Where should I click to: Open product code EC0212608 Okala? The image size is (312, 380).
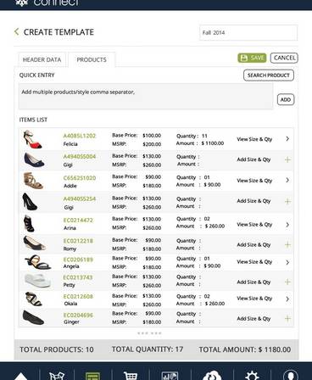click(78, 296)
